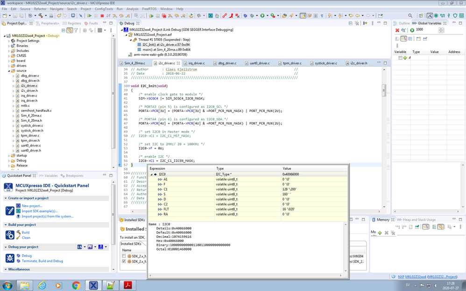The width and height of the screenshot is (466, 291).
Task: Click the Collapse All icon in Project Explorer
Action: click(63, 30)
